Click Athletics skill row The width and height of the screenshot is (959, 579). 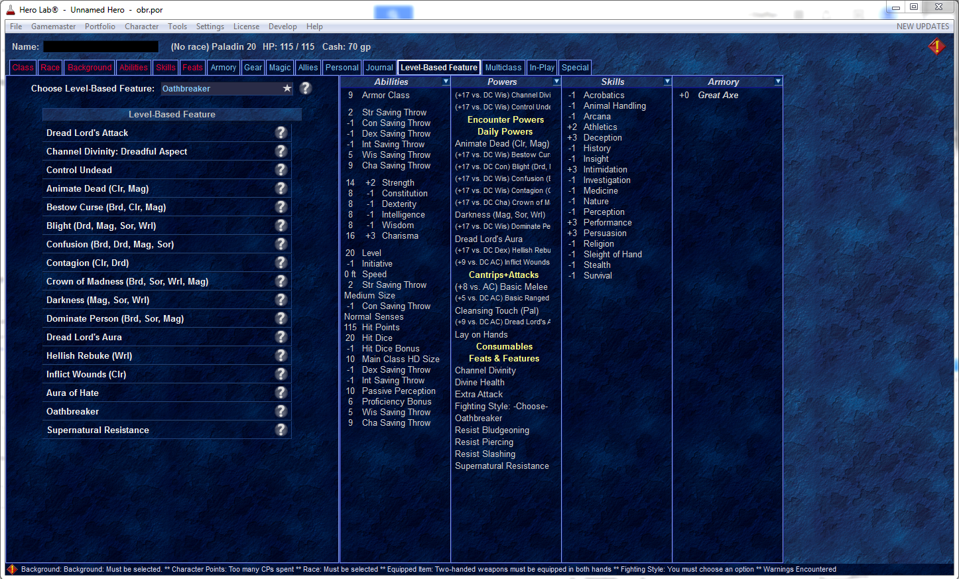(x=592, y=127)
